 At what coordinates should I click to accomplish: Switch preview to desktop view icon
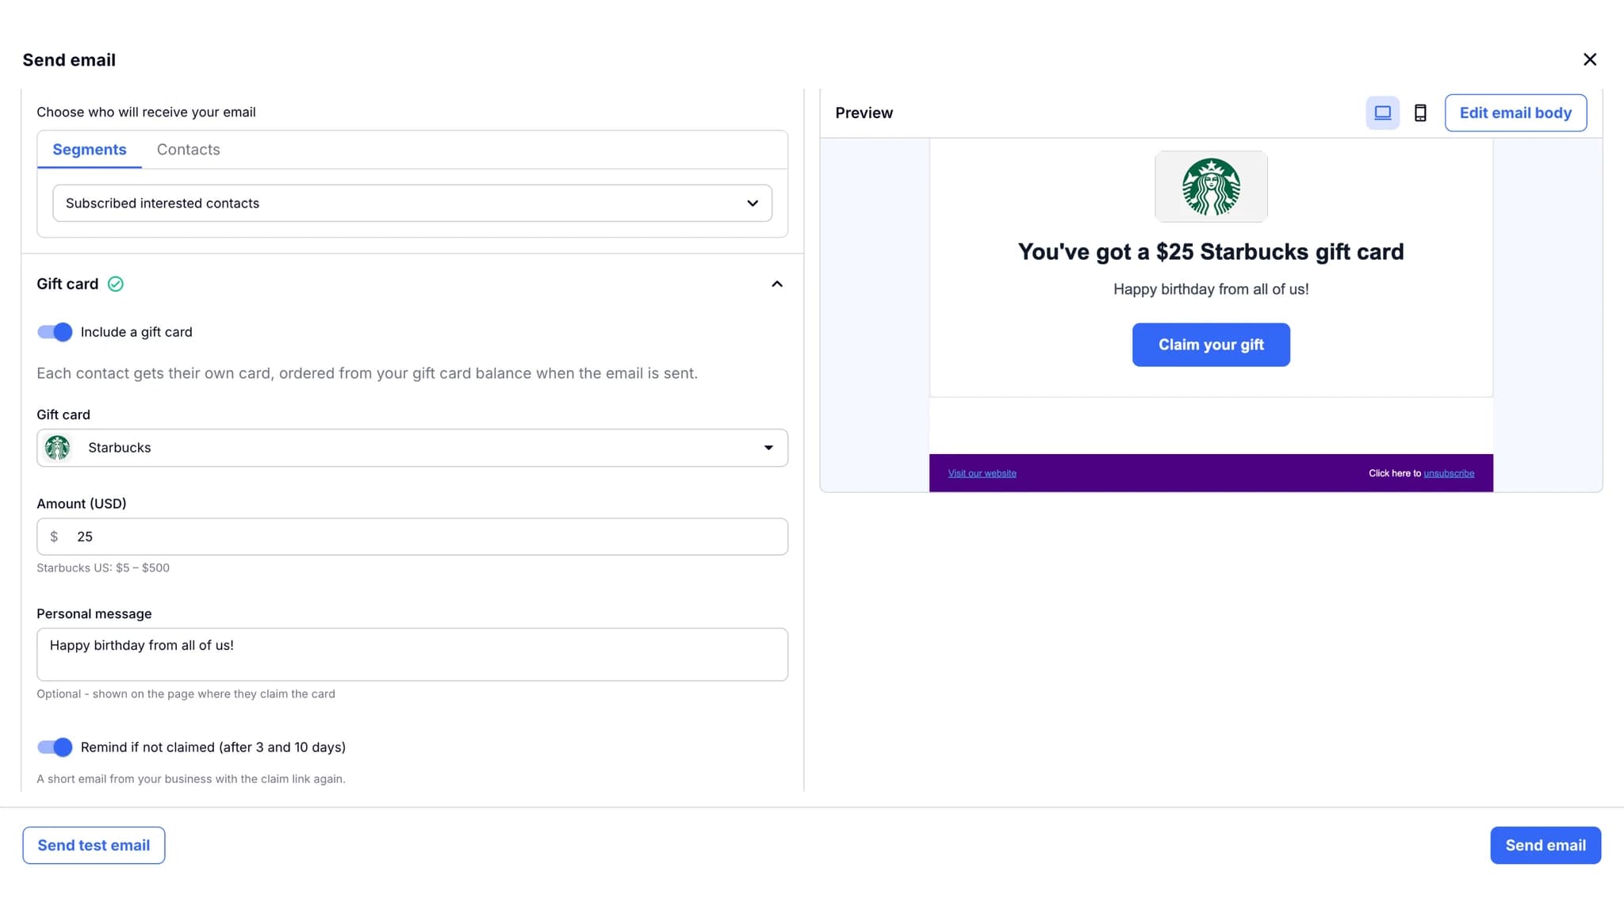coord(1382,113)
